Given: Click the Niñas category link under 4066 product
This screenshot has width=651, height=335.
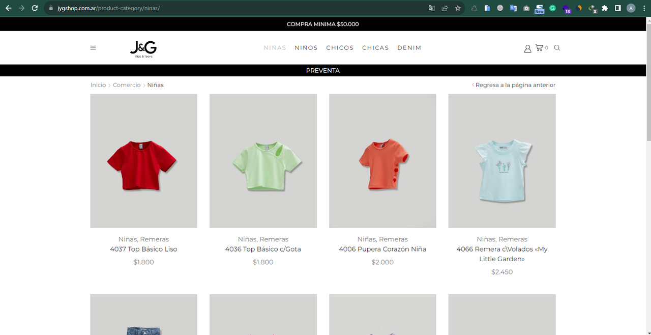Looking at the screenshot, I should (x=486, y=239).
